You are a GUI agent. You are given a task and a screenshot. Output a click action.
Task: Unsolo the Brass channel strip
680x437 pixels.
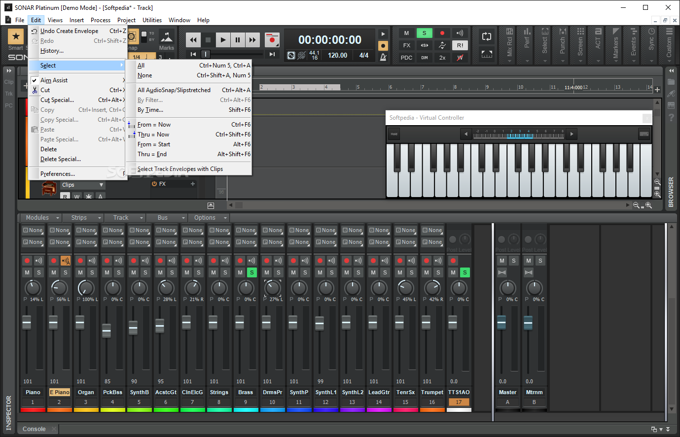pyautogui.click(x=252, y=272)
